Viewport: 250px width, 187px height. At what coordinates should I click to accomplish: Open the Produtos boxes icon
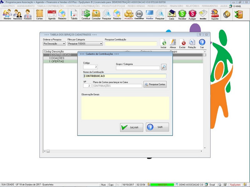(x=129, y=14)
